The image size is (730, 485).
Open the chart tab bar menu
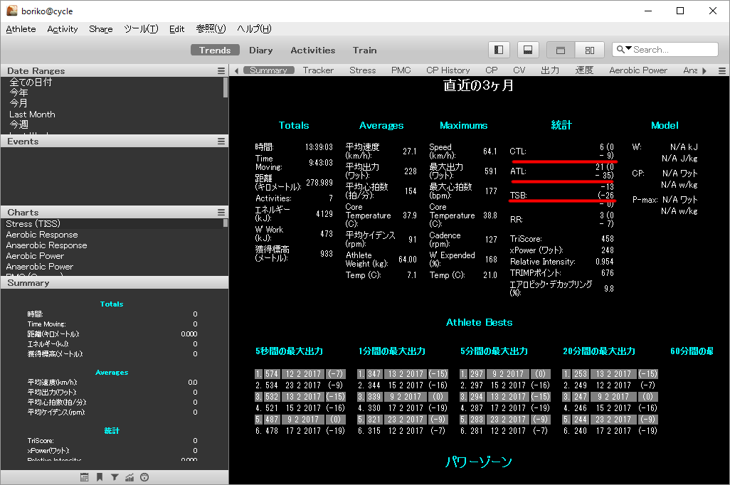pyautogui.click(x=722, y=70)
